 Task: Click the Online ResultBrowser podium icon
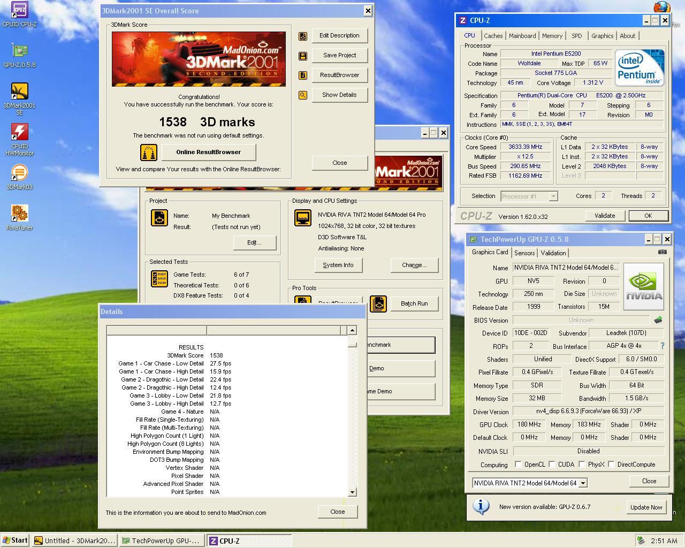[149, 153]
